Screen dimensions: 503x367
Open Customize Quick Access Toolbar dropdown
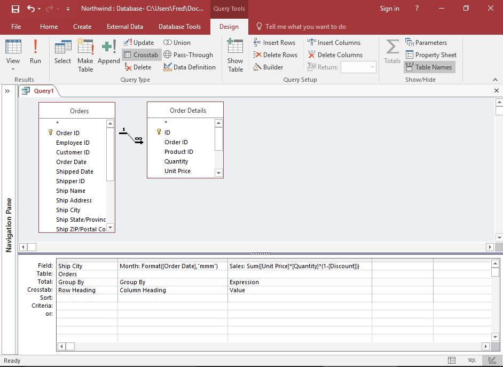(68, 9)
